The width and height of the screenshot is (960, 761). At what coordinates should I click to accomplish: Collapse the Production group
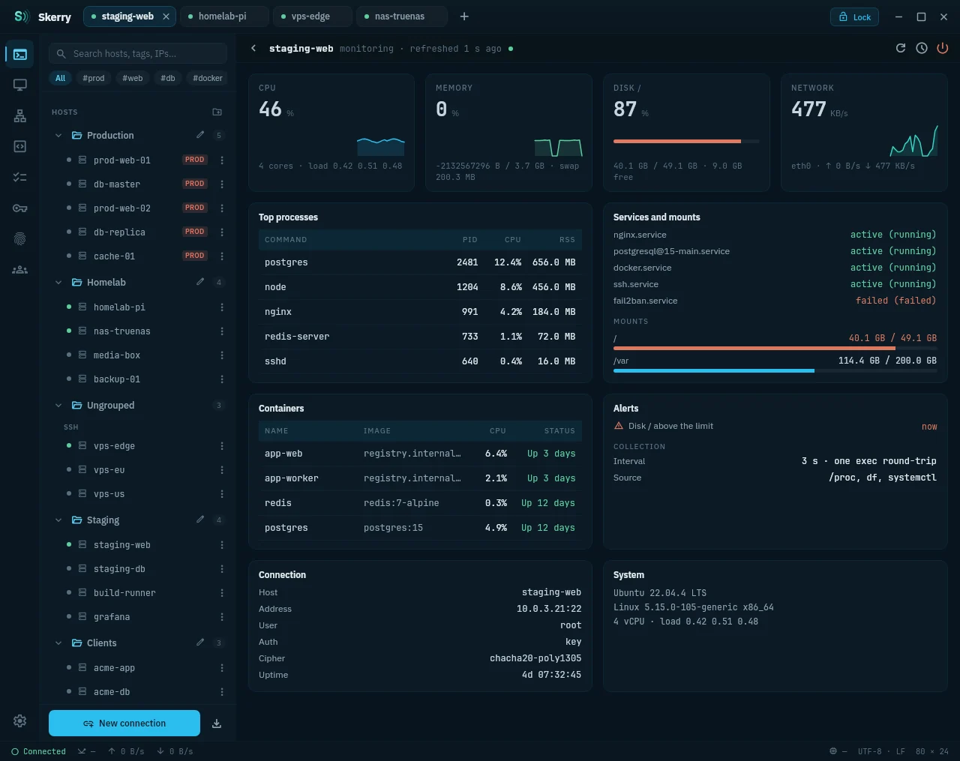[58, 136]
